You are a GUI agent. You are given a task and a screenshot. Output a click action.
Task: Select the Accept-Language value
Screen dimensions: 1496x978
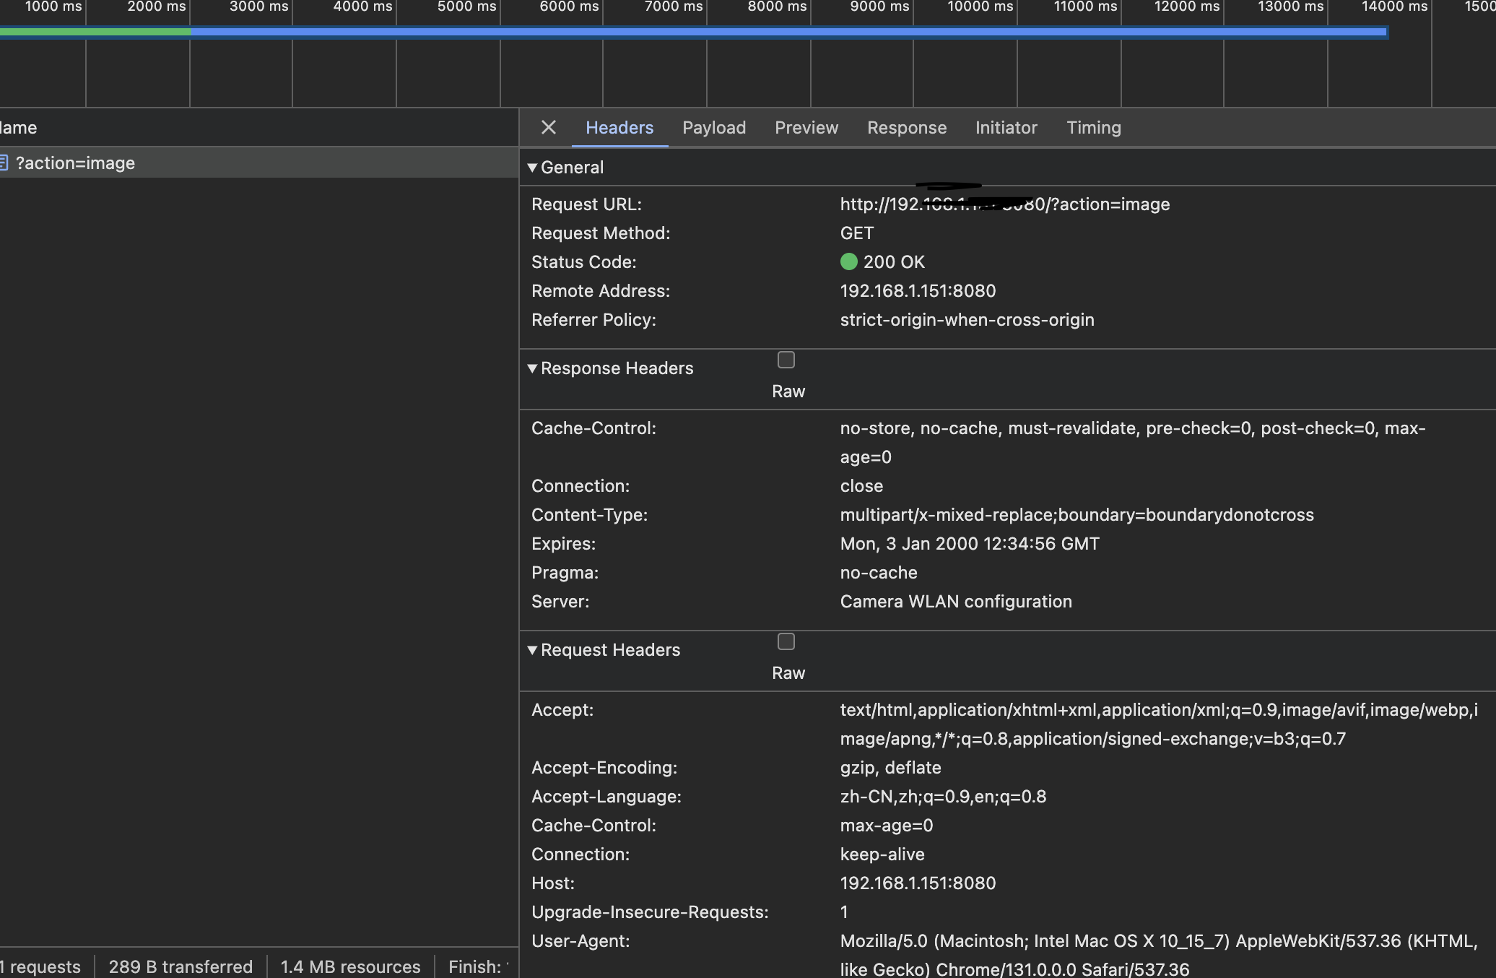(943, 797)
